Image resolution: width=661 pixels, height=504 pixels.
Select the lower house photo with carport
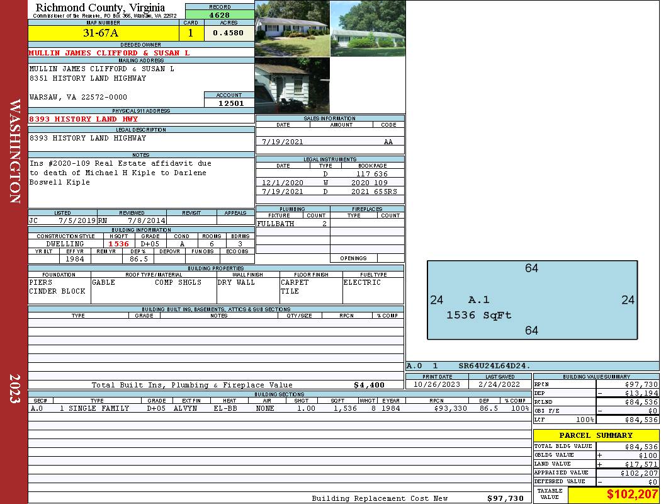(292, 85)
